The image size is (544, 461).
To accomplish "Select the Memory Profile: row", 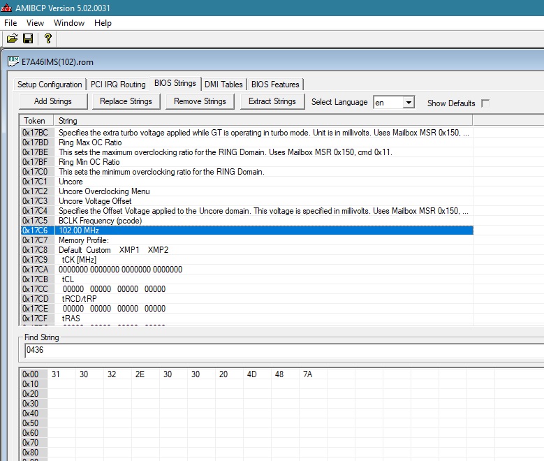I will (x=247, y=240).
